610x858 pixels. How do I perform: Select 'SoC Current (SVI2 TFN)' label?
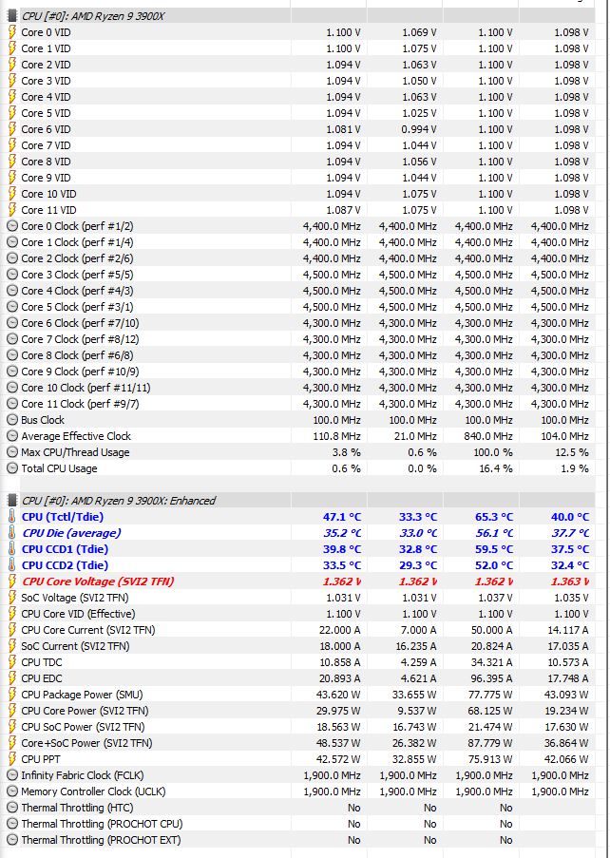75,646
